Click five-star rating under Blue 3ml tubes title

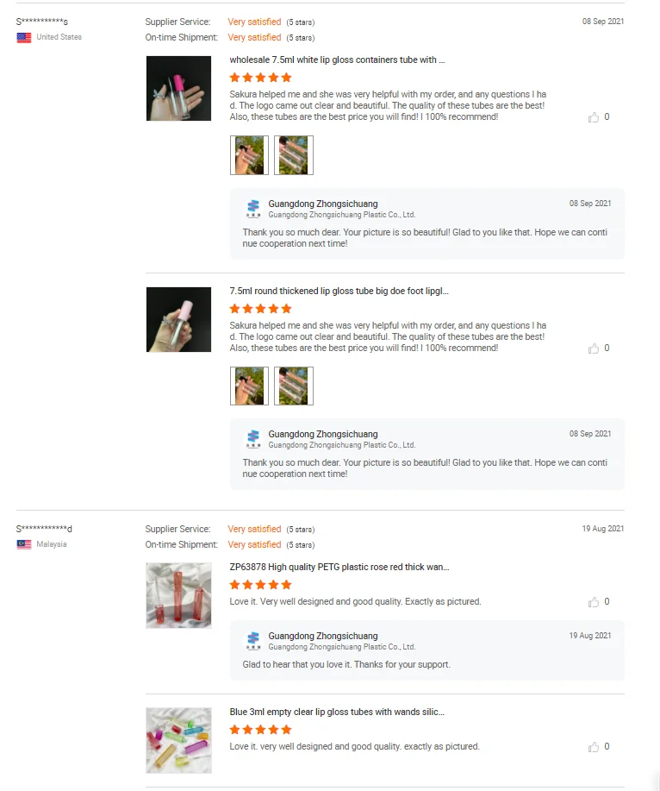[x=260, y=730]
